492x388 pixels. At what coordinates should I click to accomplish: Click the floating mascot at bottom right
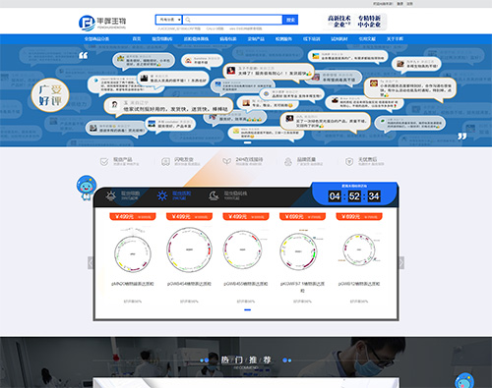[x=464, y=381]
